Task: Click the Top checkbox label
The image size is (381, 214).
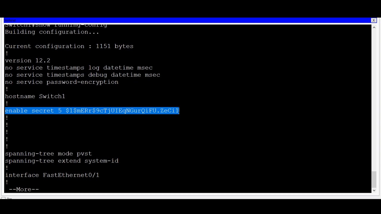Action: [9, 199]
